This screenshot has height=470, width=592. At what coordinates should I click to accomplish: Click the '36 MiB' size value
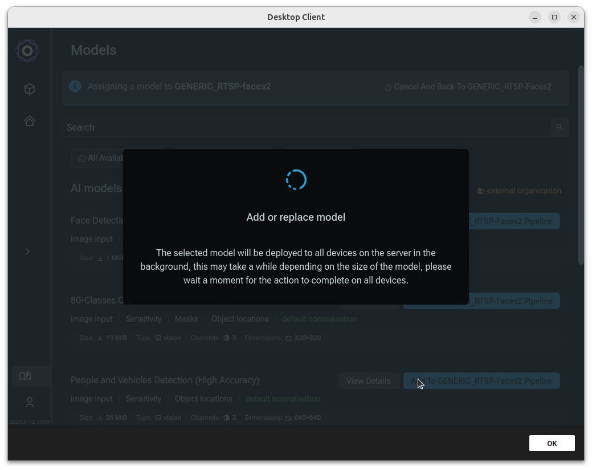(x=116, y=418)
